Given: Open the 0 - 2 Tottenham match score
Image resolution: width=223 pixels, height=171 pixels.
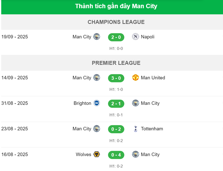Looking at the screenshot, I should (116, 129).
